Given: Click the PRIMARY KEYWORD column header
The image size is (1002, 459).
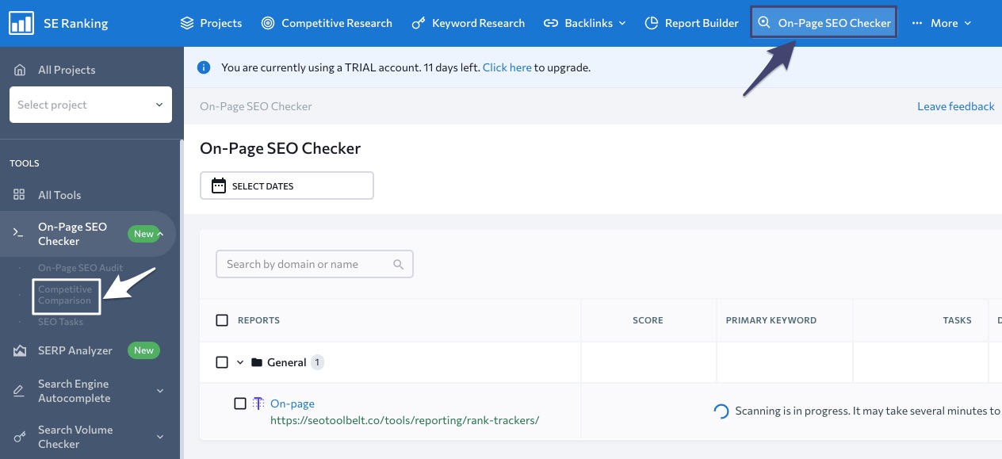Looking at the screenshot, I should pyautogui.click(x=771, y=320).
